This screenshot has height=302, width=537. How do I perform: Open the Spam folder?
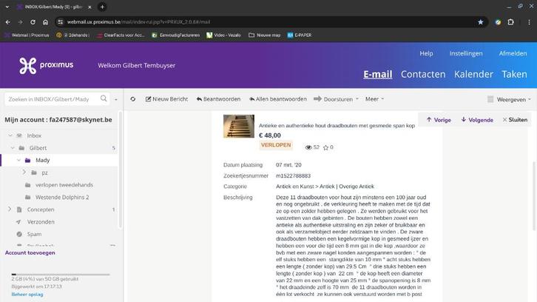[35, 234]
